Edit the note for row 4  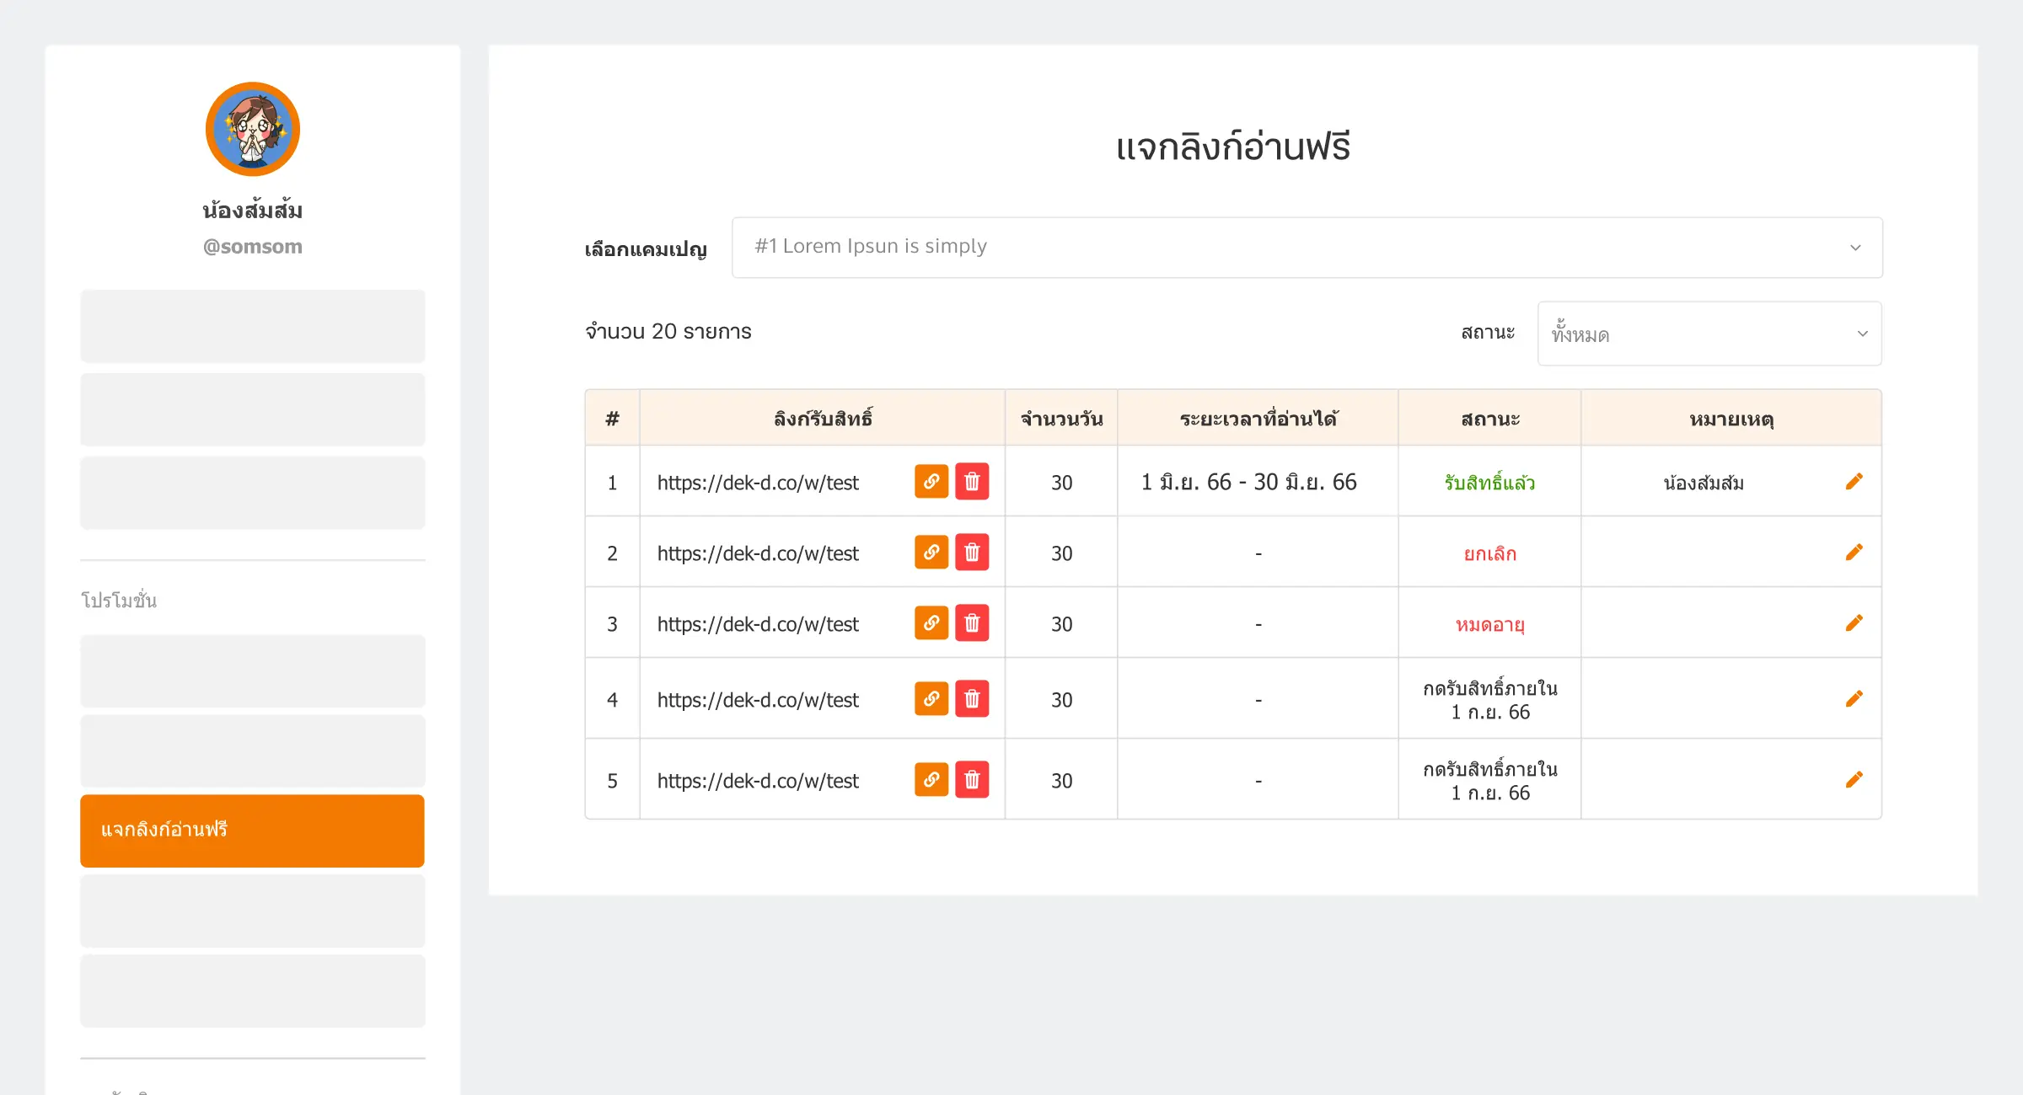click(1854, 697)
